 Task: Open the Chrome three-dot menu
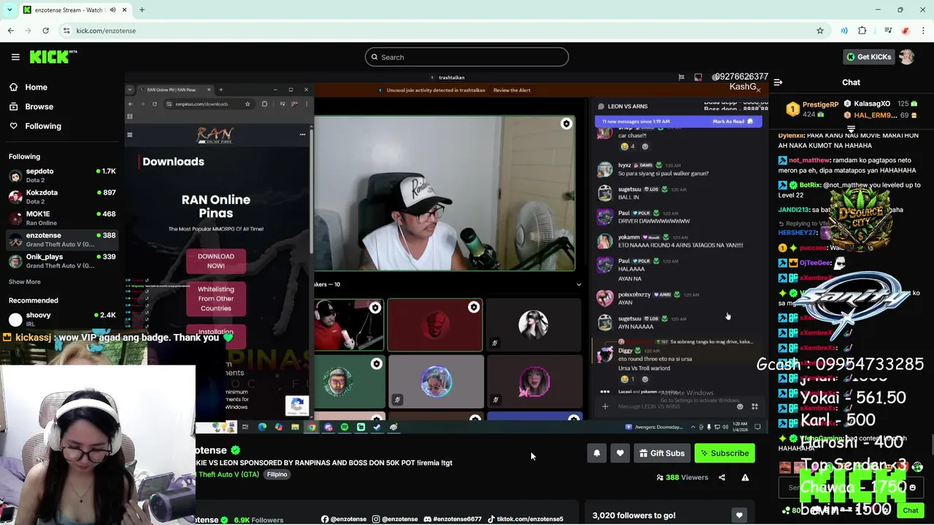[x=924, y=31]
